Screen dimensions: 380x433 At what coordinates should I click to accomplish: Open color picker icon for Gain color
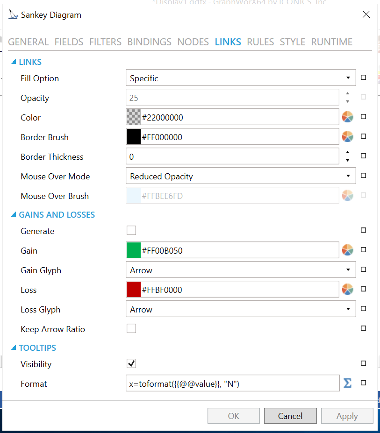(x=347, y=250)
